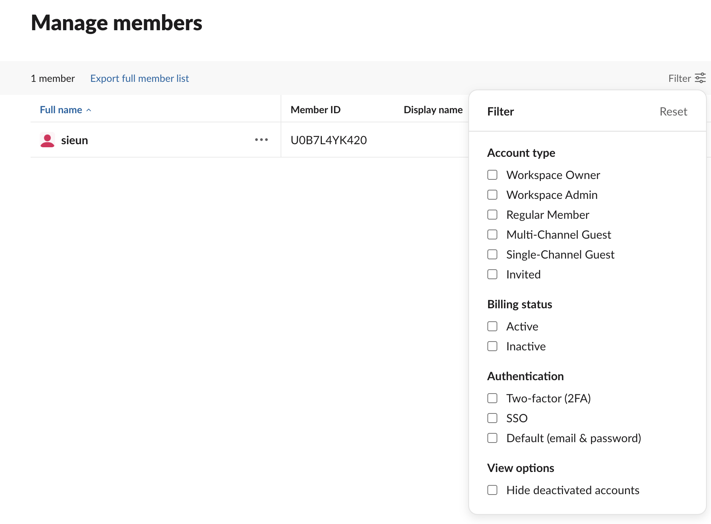This screenshot has width=711, height=524.
Task: Enable the Regular Member filter
Action: [492, 215]
